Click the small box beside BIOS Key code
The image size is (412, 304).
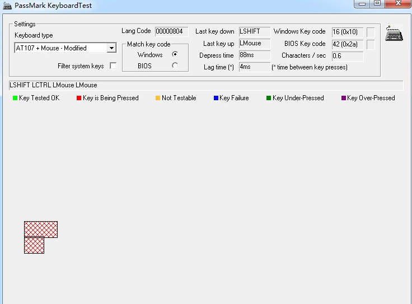[x=371, y=44]
